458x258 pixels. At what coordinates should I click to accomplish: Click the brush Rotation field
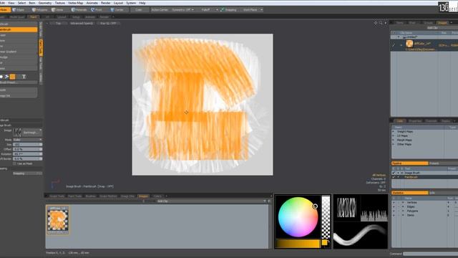(27, 154)
